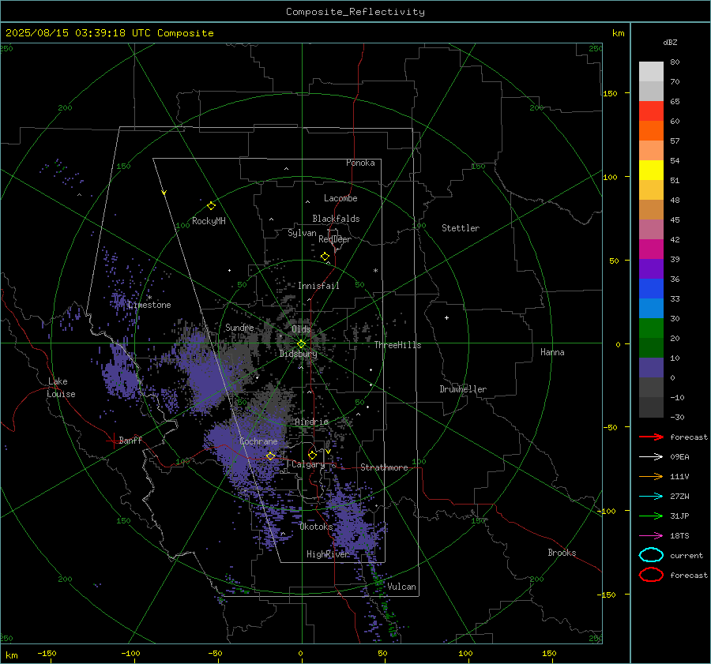Click the red forecast arrow in legend

click(651, 437)
